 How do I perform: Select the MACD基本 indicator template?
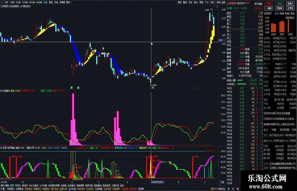34,186
